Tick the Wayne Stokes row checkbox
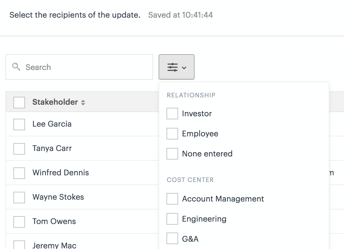Image resolution: width=344 pixels, height=249 pixels. point(19,197)
